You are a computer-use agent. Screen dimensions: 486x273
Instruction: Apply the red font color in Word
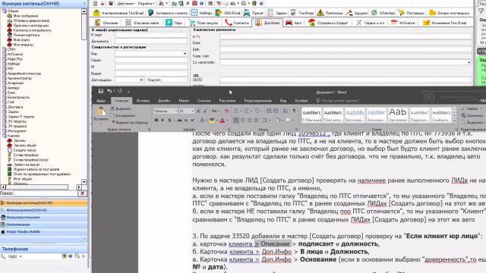coord(222,120)
